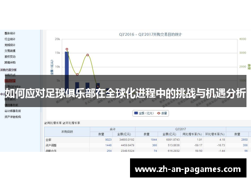Click the Q3'2017 column group header

(x=181, y=129)
